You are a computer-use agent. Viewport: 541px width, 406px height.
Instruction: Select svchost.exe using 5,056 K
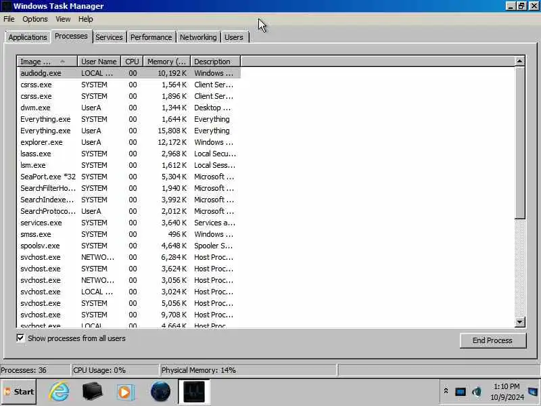point(128,303)
